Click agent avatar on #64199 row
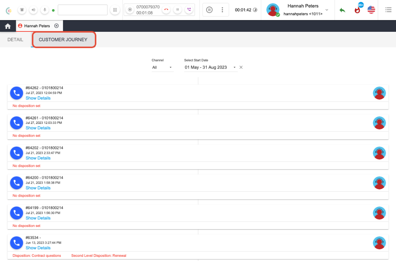The width and height of the screenshot is (396, 261). click(x=379, y=213)
